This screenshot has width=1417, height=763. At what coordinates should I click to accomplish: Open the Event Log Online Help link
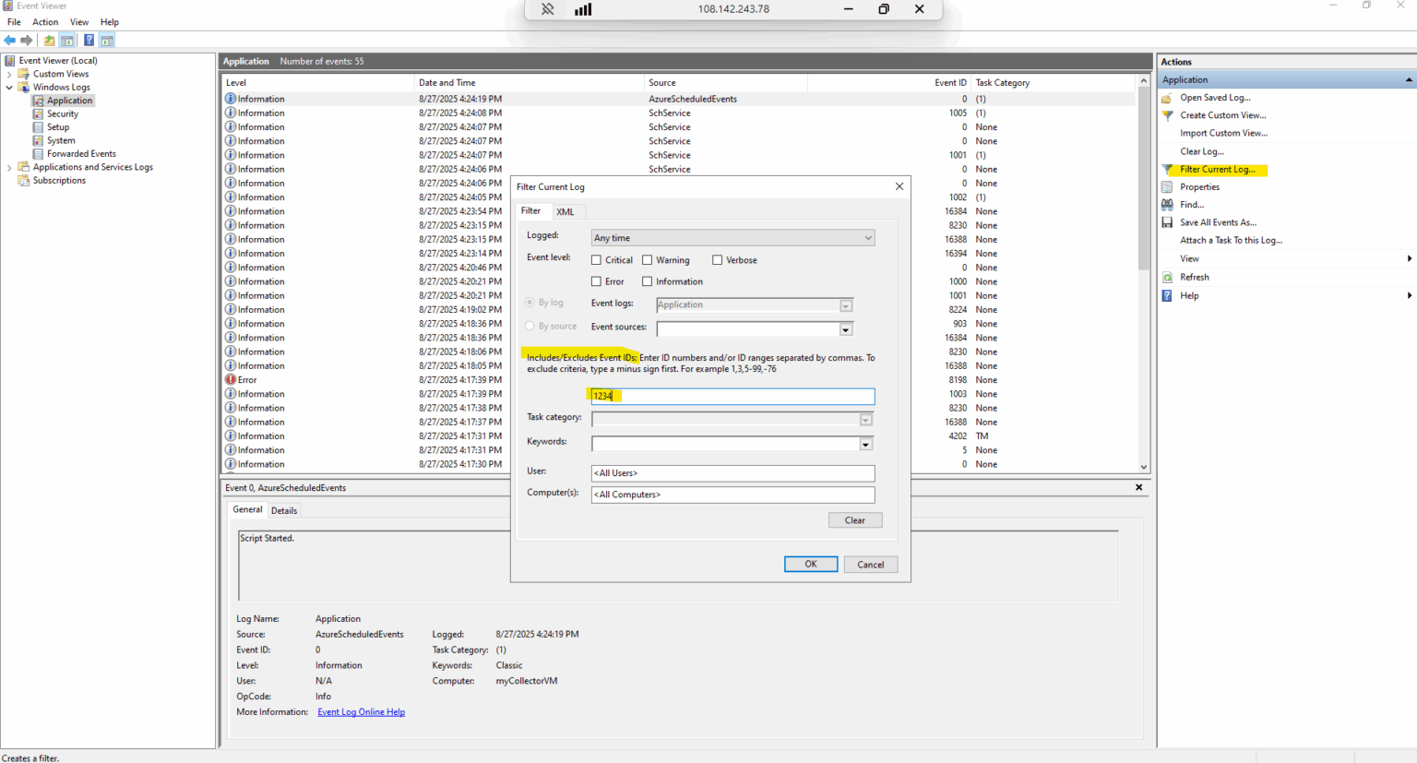(361, 712)
